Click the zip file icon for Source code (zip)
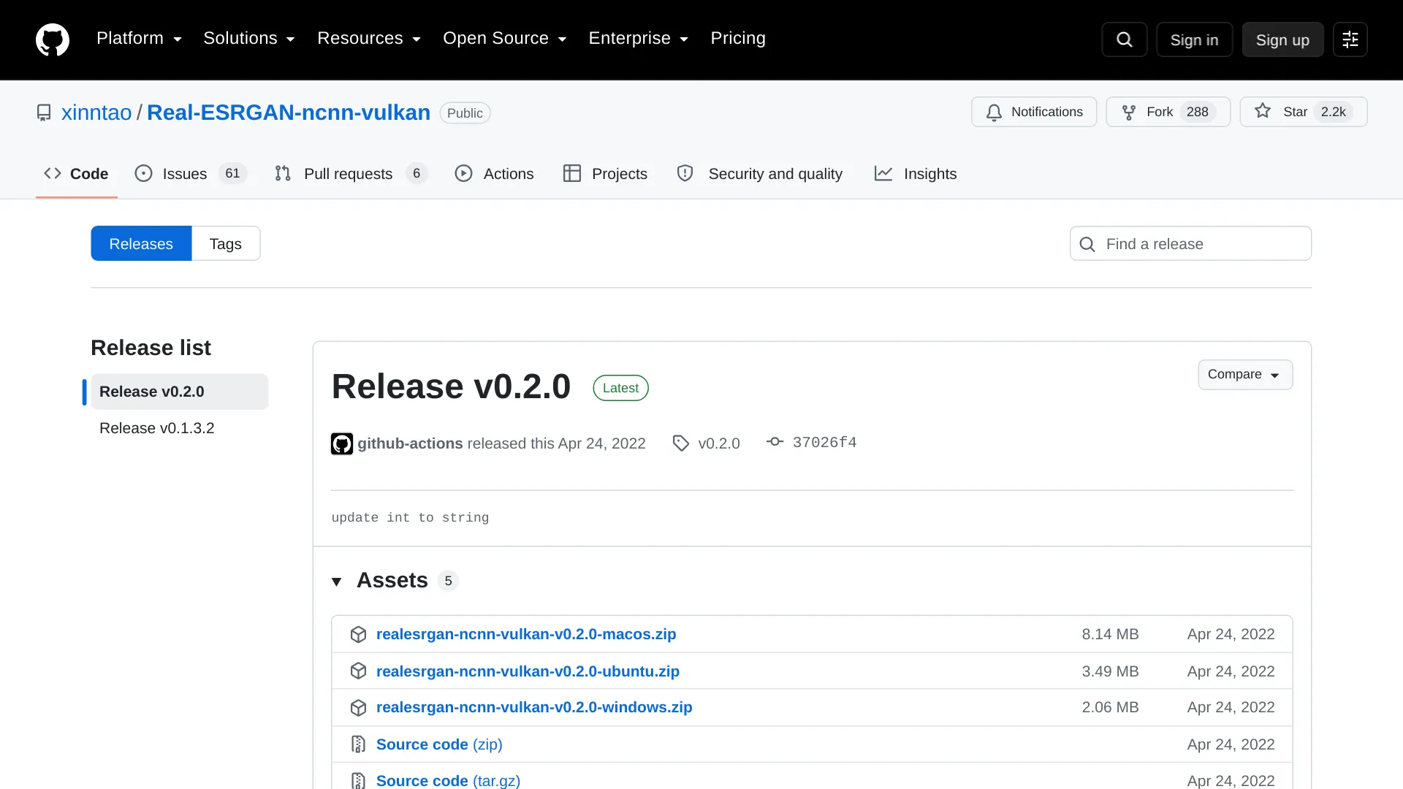Image resolution: width=1403 pixels, height=789 pixels. click(x=358, y=744)
